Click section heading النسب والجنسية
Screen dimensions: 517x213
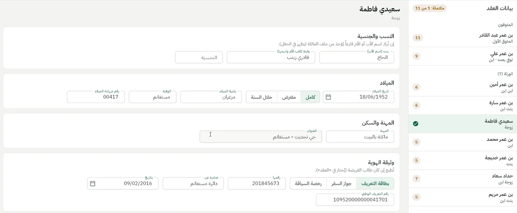click(x=376, y=37)
